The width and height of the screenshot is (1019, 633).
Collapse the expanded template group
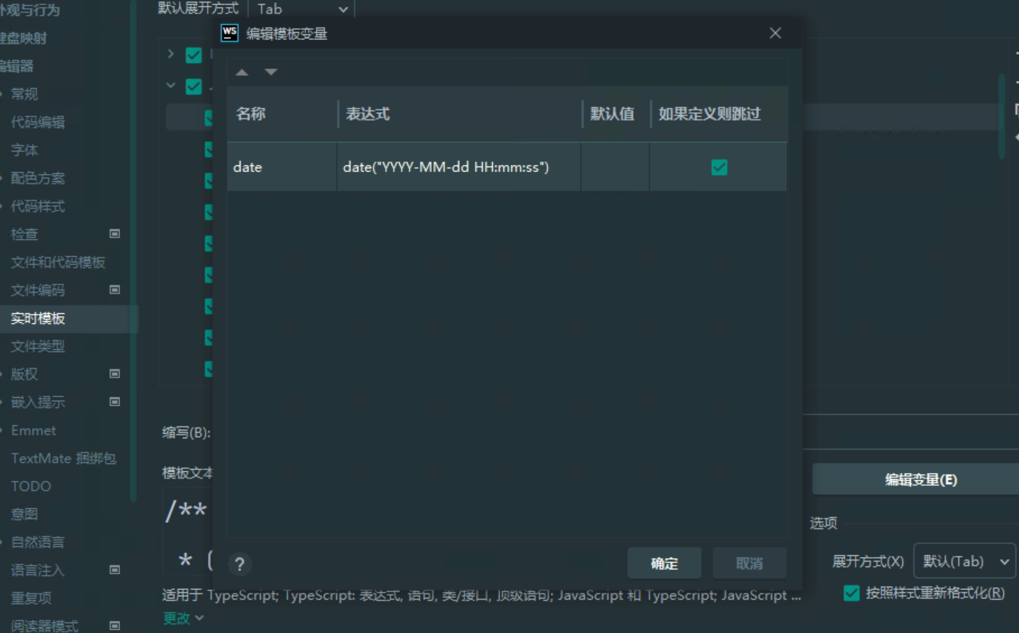[x=170, y=85]
